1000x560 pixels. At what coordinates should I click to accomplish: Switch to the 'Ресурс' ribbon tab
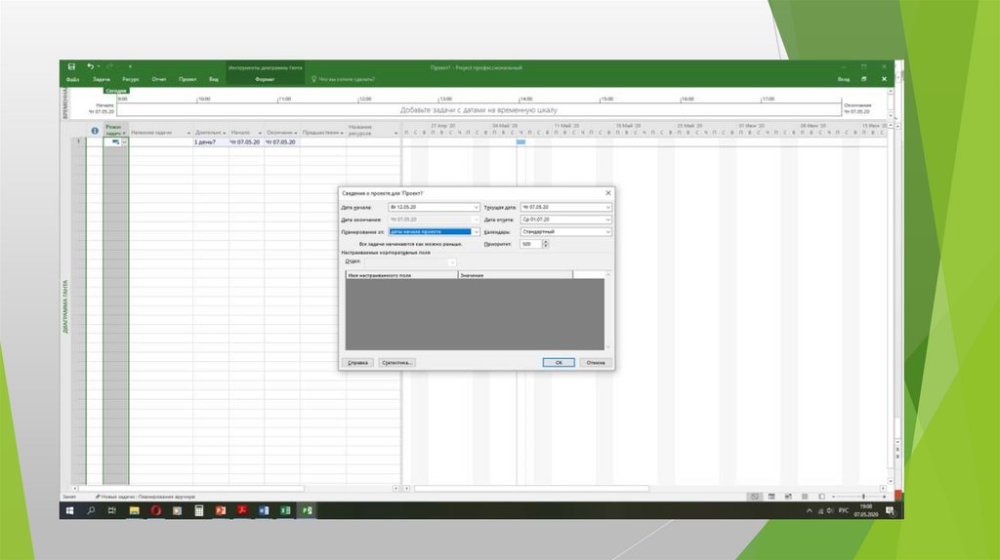click(x=131, y=79)
